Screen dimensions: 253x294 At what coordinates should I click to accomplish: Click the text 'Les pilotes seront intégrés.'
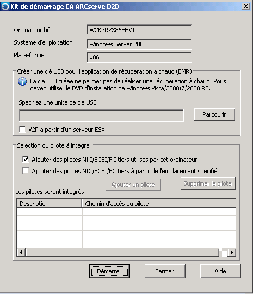(x=51, y=192)
